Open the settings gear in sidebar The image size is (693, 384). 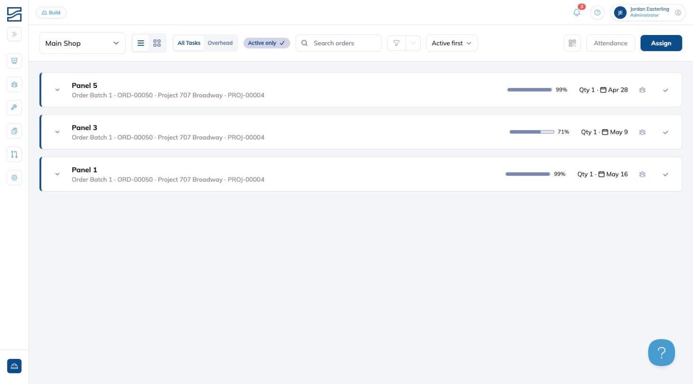click(14, 178)
